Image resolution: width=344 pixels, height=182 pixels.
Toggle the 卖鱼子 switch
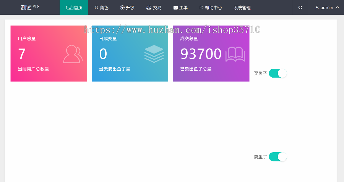point(278,157)
